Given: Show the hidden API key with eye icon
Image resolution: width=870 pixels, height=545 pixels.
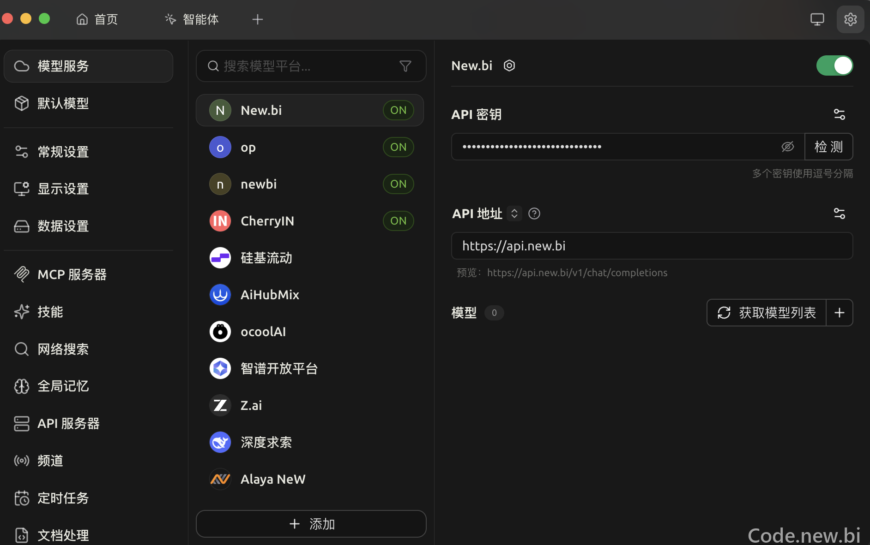Looking at the screenshot, I should point(787,147).
